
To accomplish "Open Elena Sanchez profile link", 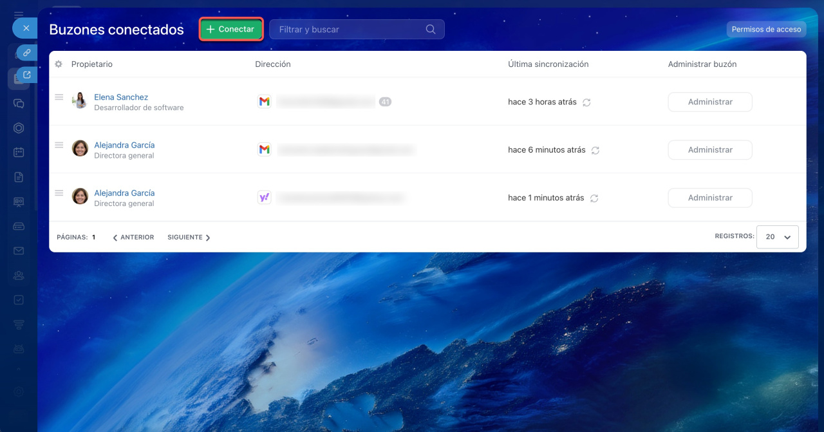I will coord(121,97).
